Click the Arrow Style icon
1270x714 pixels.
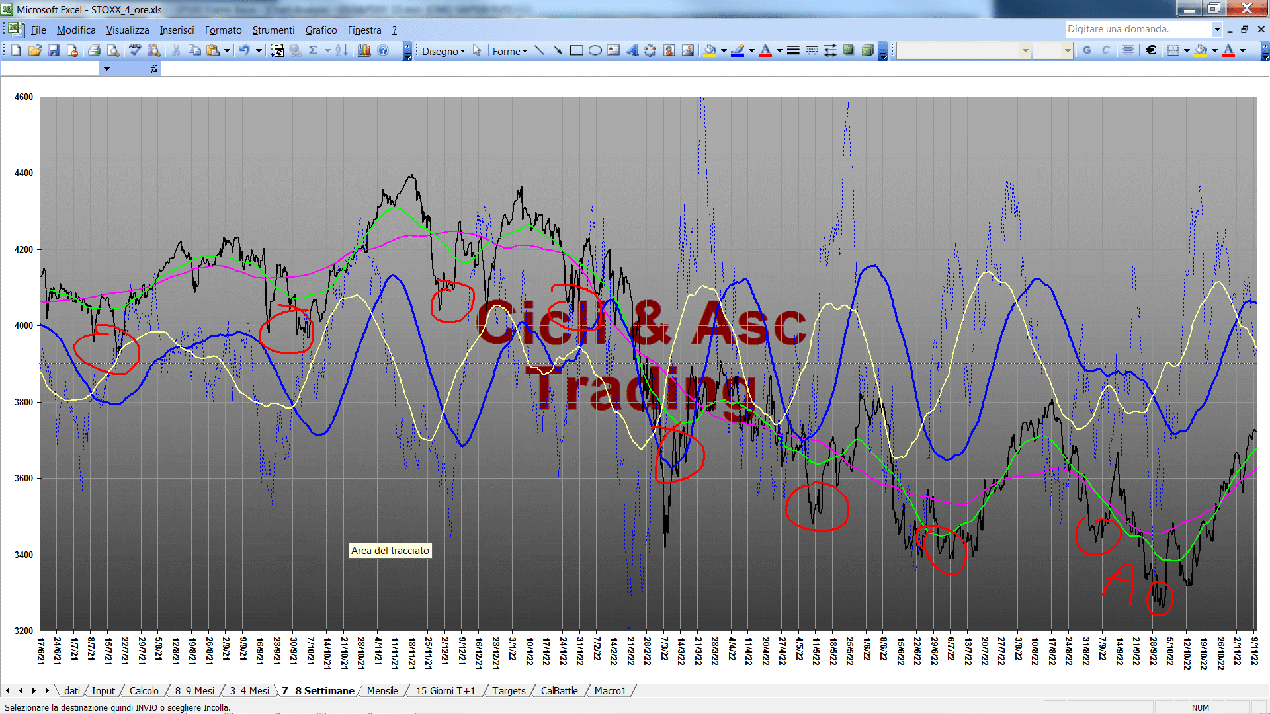[830, 51]
